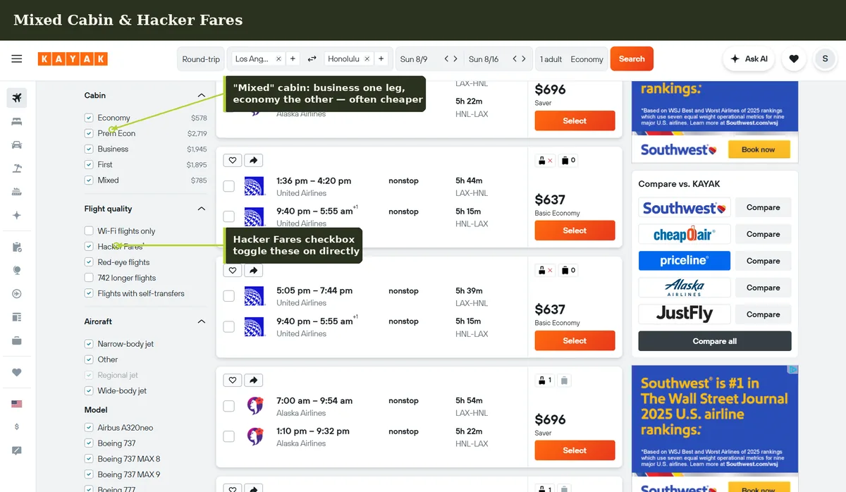Viewport: 846px width, 492px height.
Task: Click the orange Search button
Action: 632,59
